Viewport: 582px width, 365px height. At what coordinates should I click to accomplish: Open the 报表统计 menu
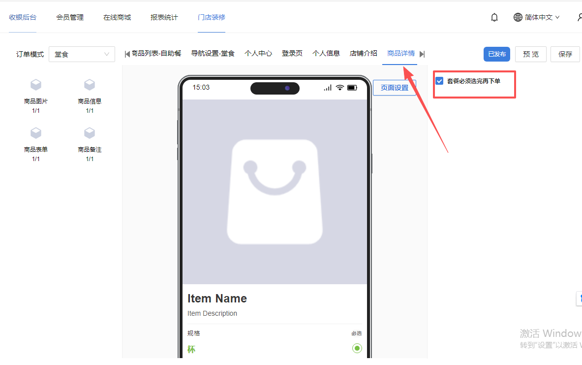pos(164,17)
